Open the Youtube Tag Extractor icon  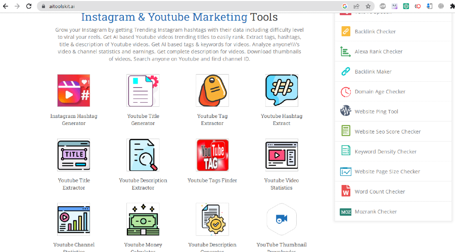pyautogui.click(x=212, y=91)
